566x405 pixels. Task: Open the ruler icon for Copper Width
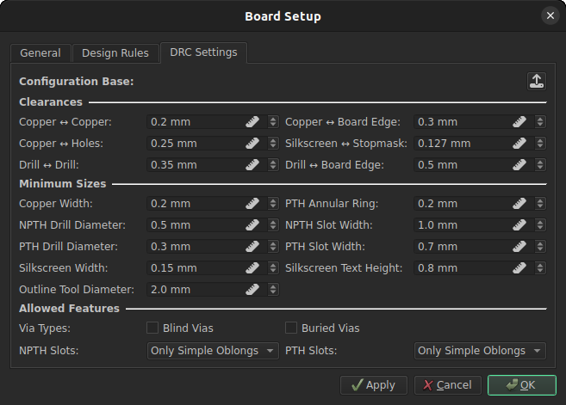point(252,204)
